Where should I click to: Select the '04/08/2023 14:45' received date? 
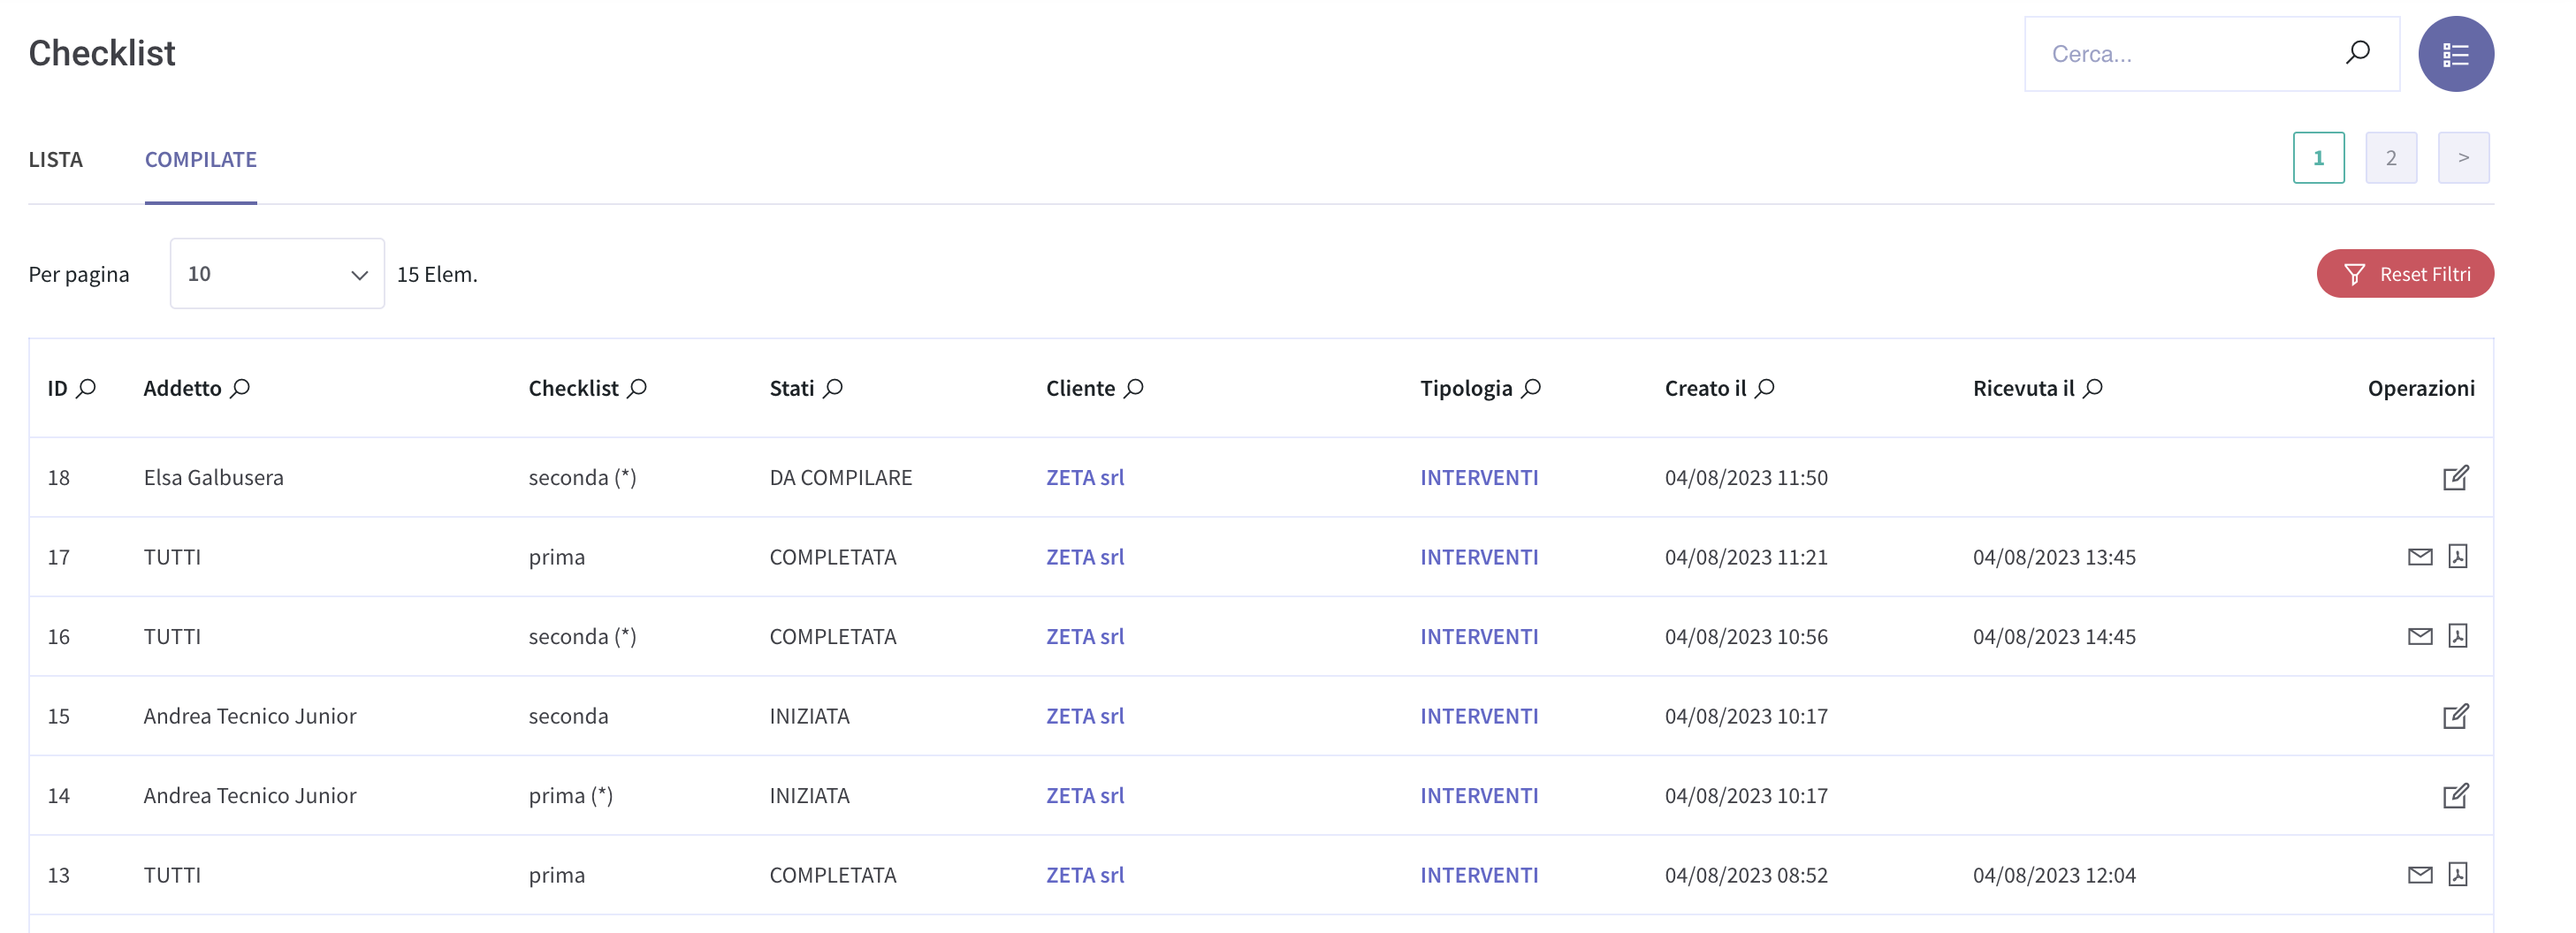click(2054, 636)
